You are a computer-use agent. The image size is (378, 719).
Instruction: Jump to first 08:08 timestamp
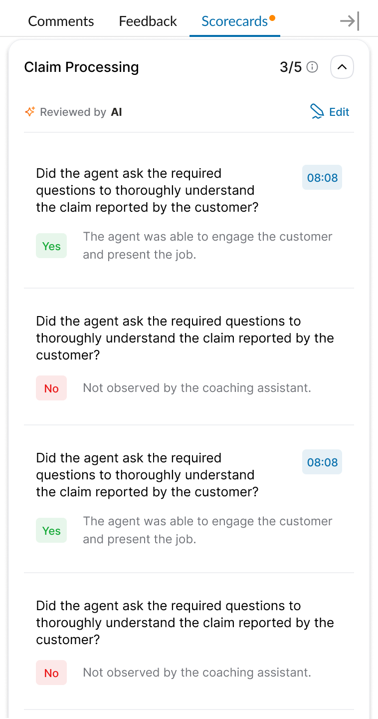point(322,178)
